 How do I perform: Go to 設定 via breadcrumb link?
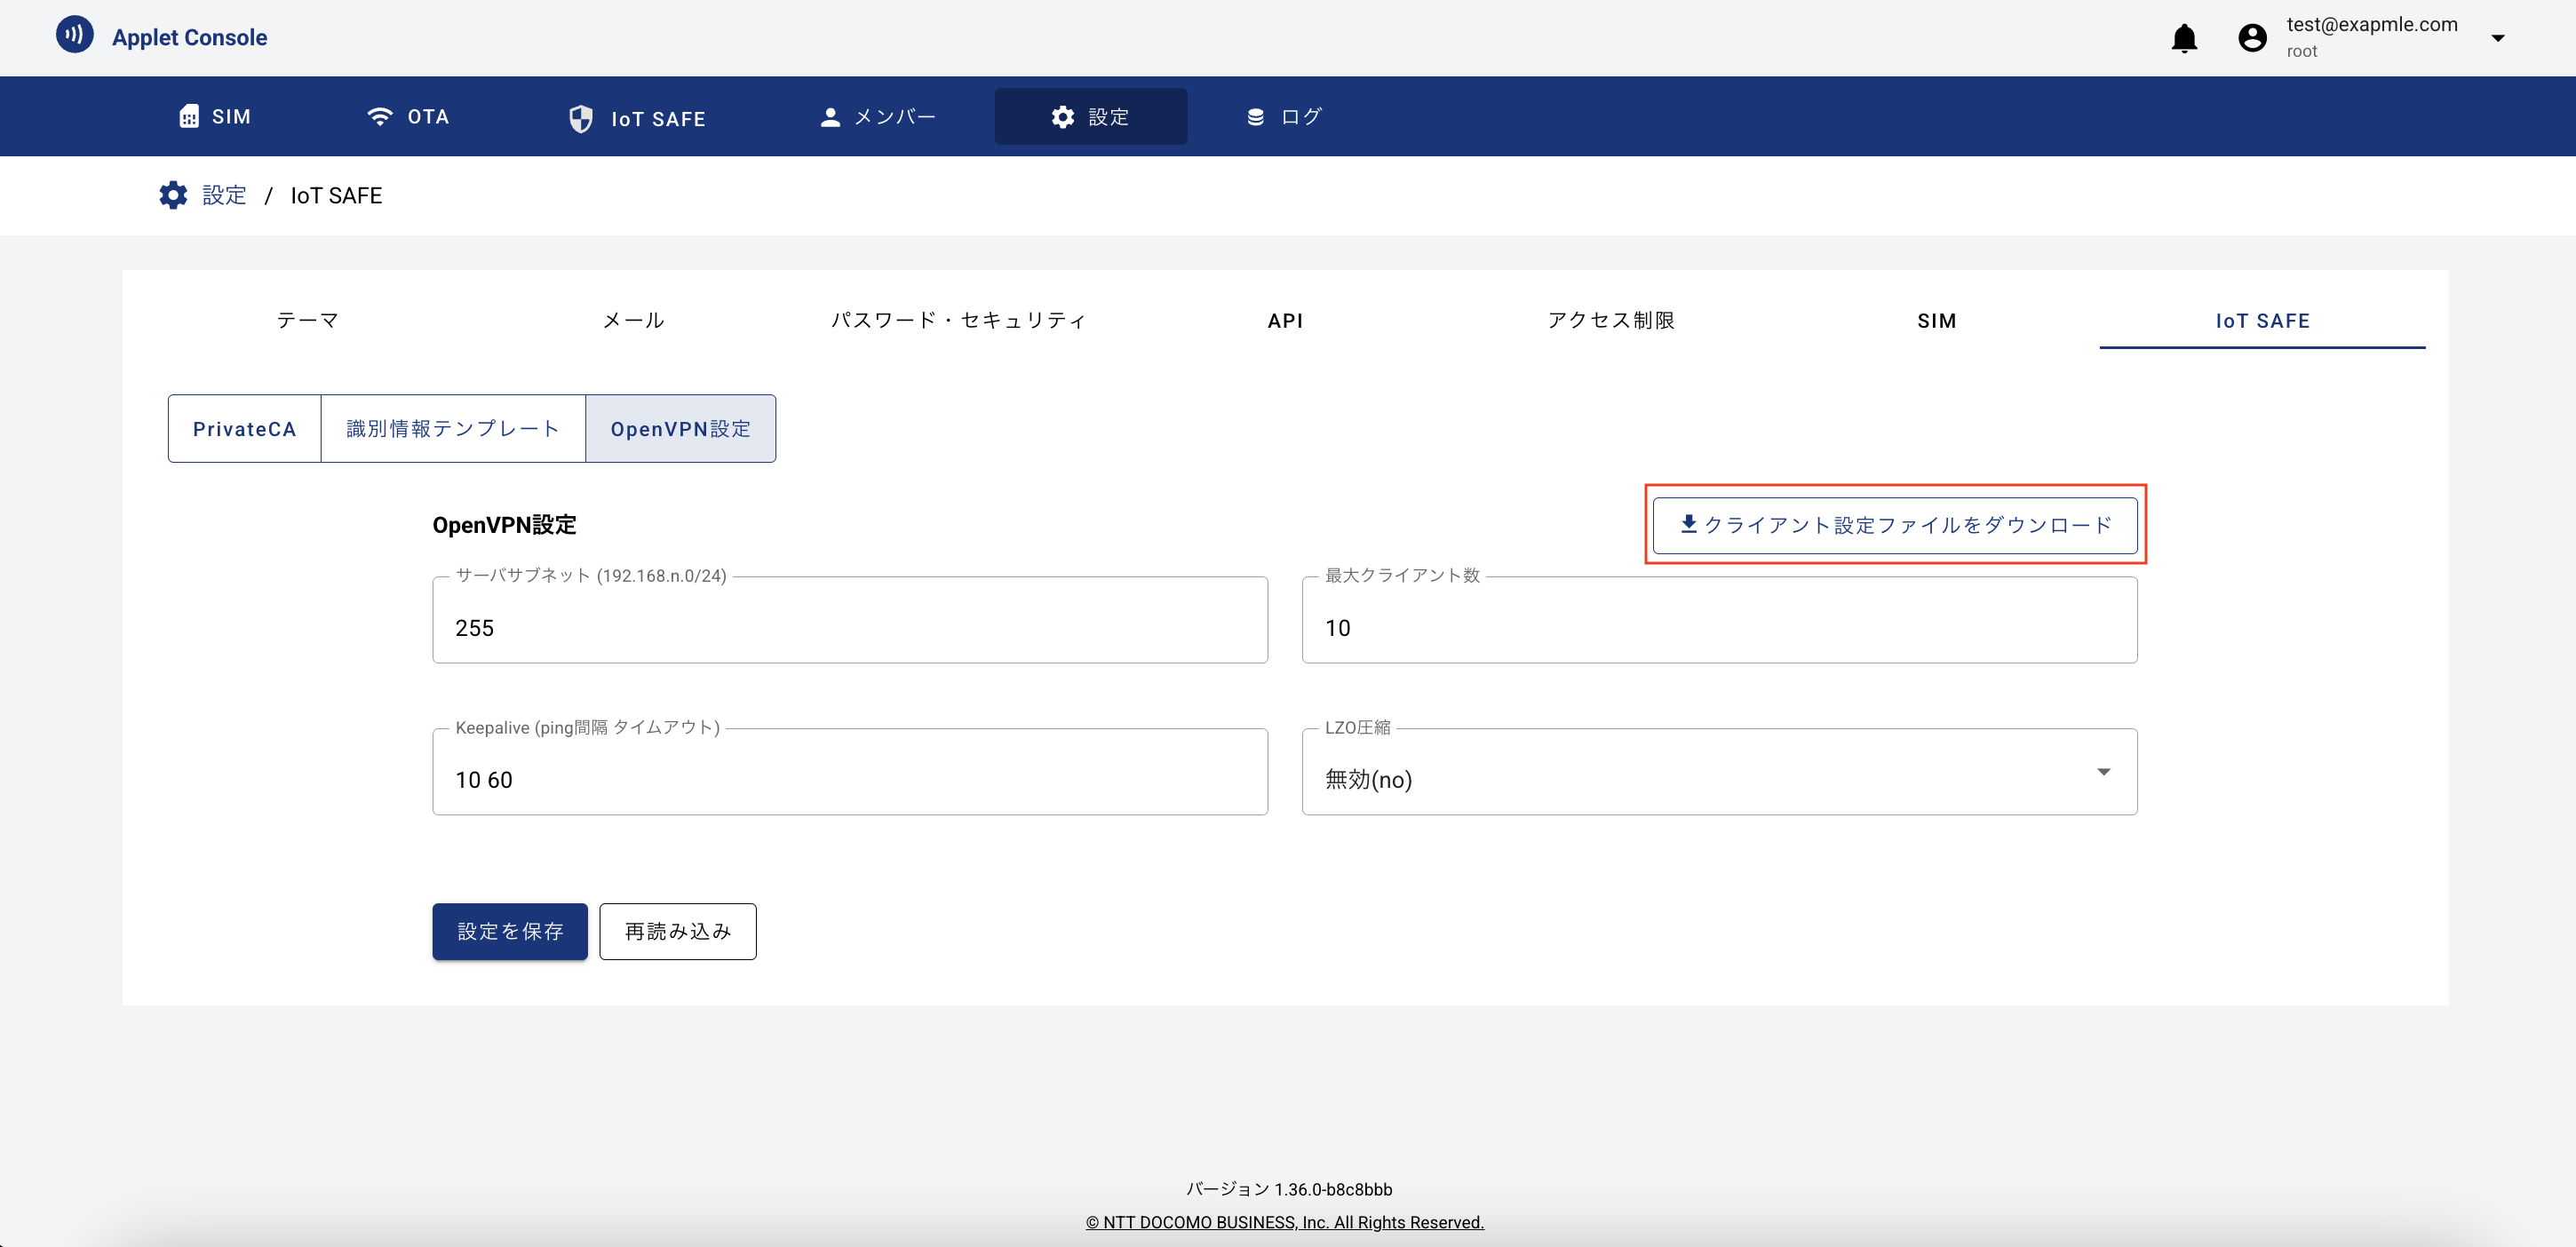coord(224,195)
